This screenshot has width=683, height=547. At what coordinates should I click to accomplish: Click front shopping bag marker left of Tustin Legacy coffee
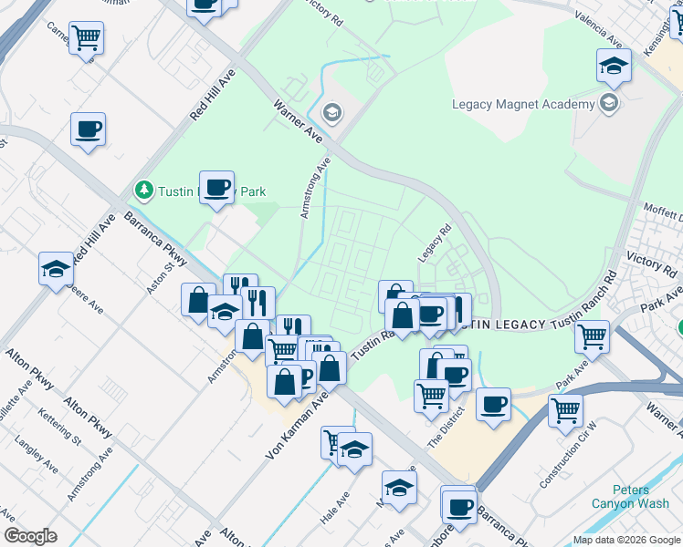pos(402,316)
